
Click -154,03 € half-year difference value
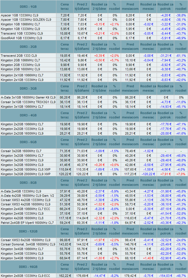pos(166,276)
